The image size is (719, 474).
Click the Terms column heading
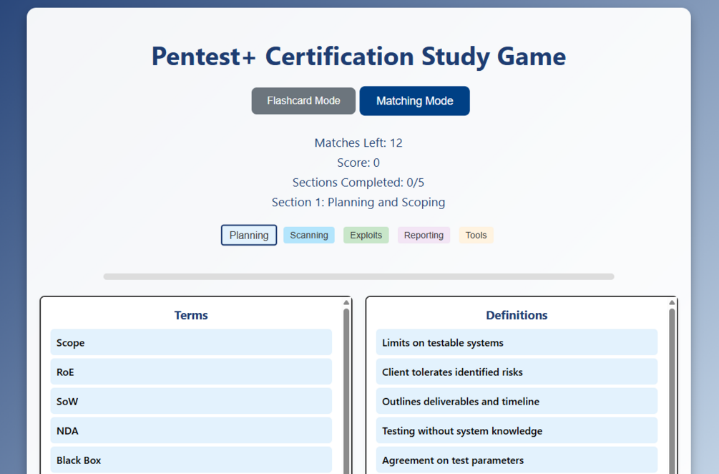tap(191, 315)
